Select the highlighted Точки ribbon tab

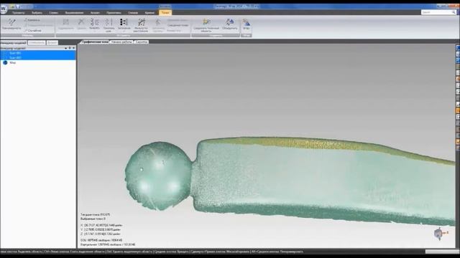[165, 13]
